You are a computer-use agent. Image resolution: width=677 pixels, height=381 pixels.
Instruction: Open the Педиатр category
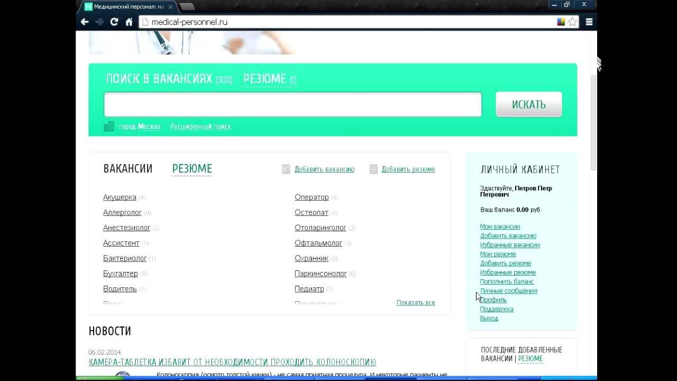[309, 289]
